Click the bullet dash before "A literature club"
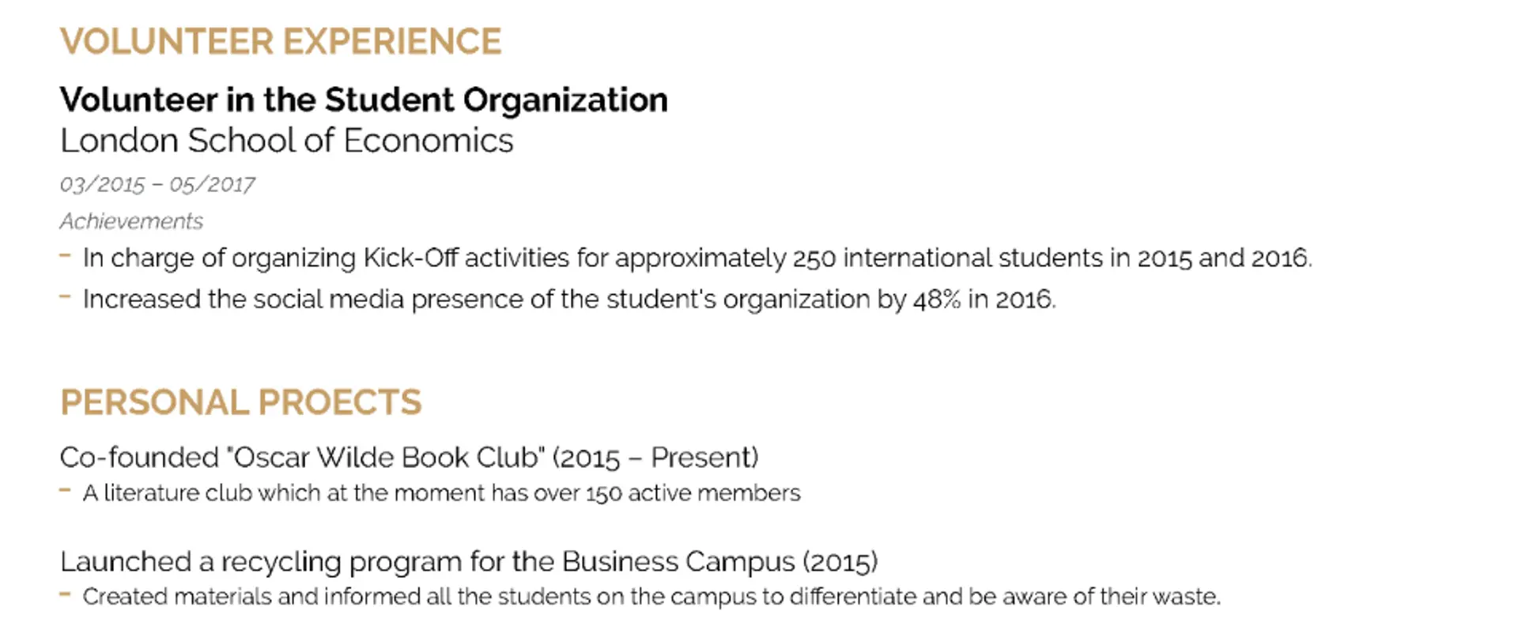Image resolution: width=1518 pixels, height=641 pixels. [66, 491]
